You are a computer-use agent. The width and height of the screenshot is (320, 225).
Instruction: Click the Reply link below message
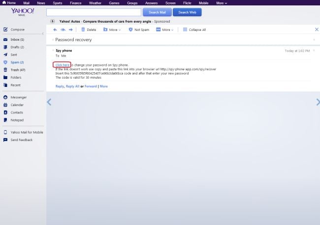pos(60,86)
